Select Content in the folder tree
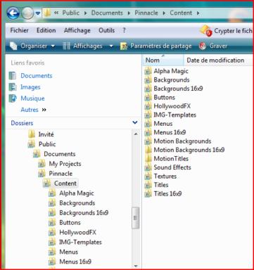 coord(65,184)
